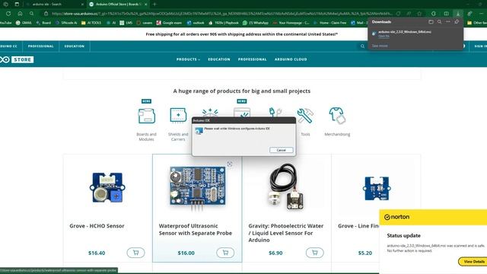This screenshot has width=487, height=274.
Task: Select the Professional top bar link
Action: pyautogui.click(x=40, y=46)
